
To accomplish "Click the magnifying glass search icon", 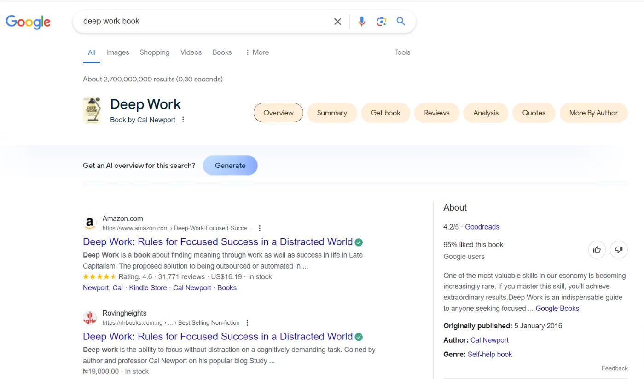I will [401, 21].
